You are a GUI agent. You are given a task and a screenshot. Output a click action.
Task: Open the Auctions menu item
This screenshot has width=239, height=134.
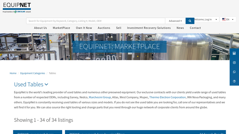pyautogui.click(x=104, y=28)
